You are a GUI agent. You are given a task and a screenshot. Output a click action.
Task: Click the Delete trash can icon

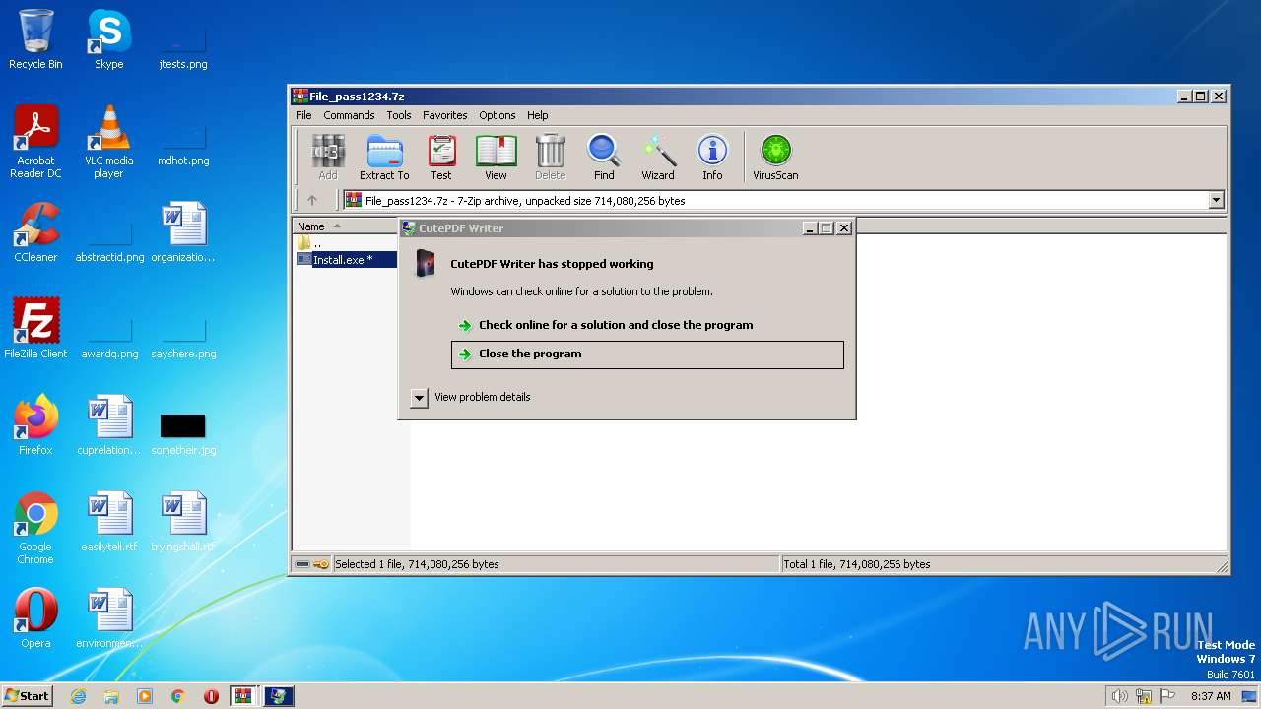pyautogui.click(x=550, y=158)
